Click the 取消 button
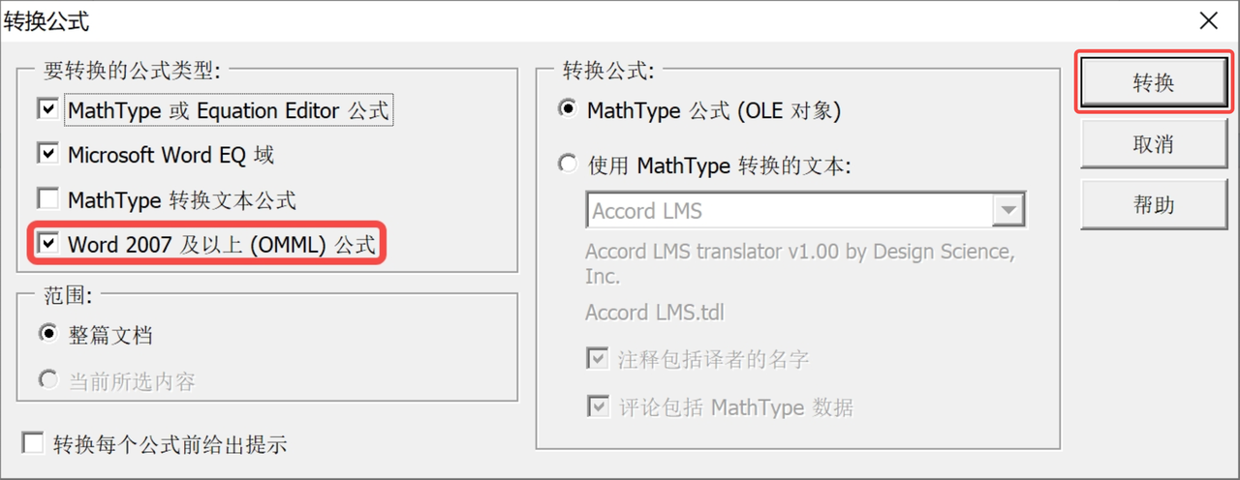 tap(1152, 144)
